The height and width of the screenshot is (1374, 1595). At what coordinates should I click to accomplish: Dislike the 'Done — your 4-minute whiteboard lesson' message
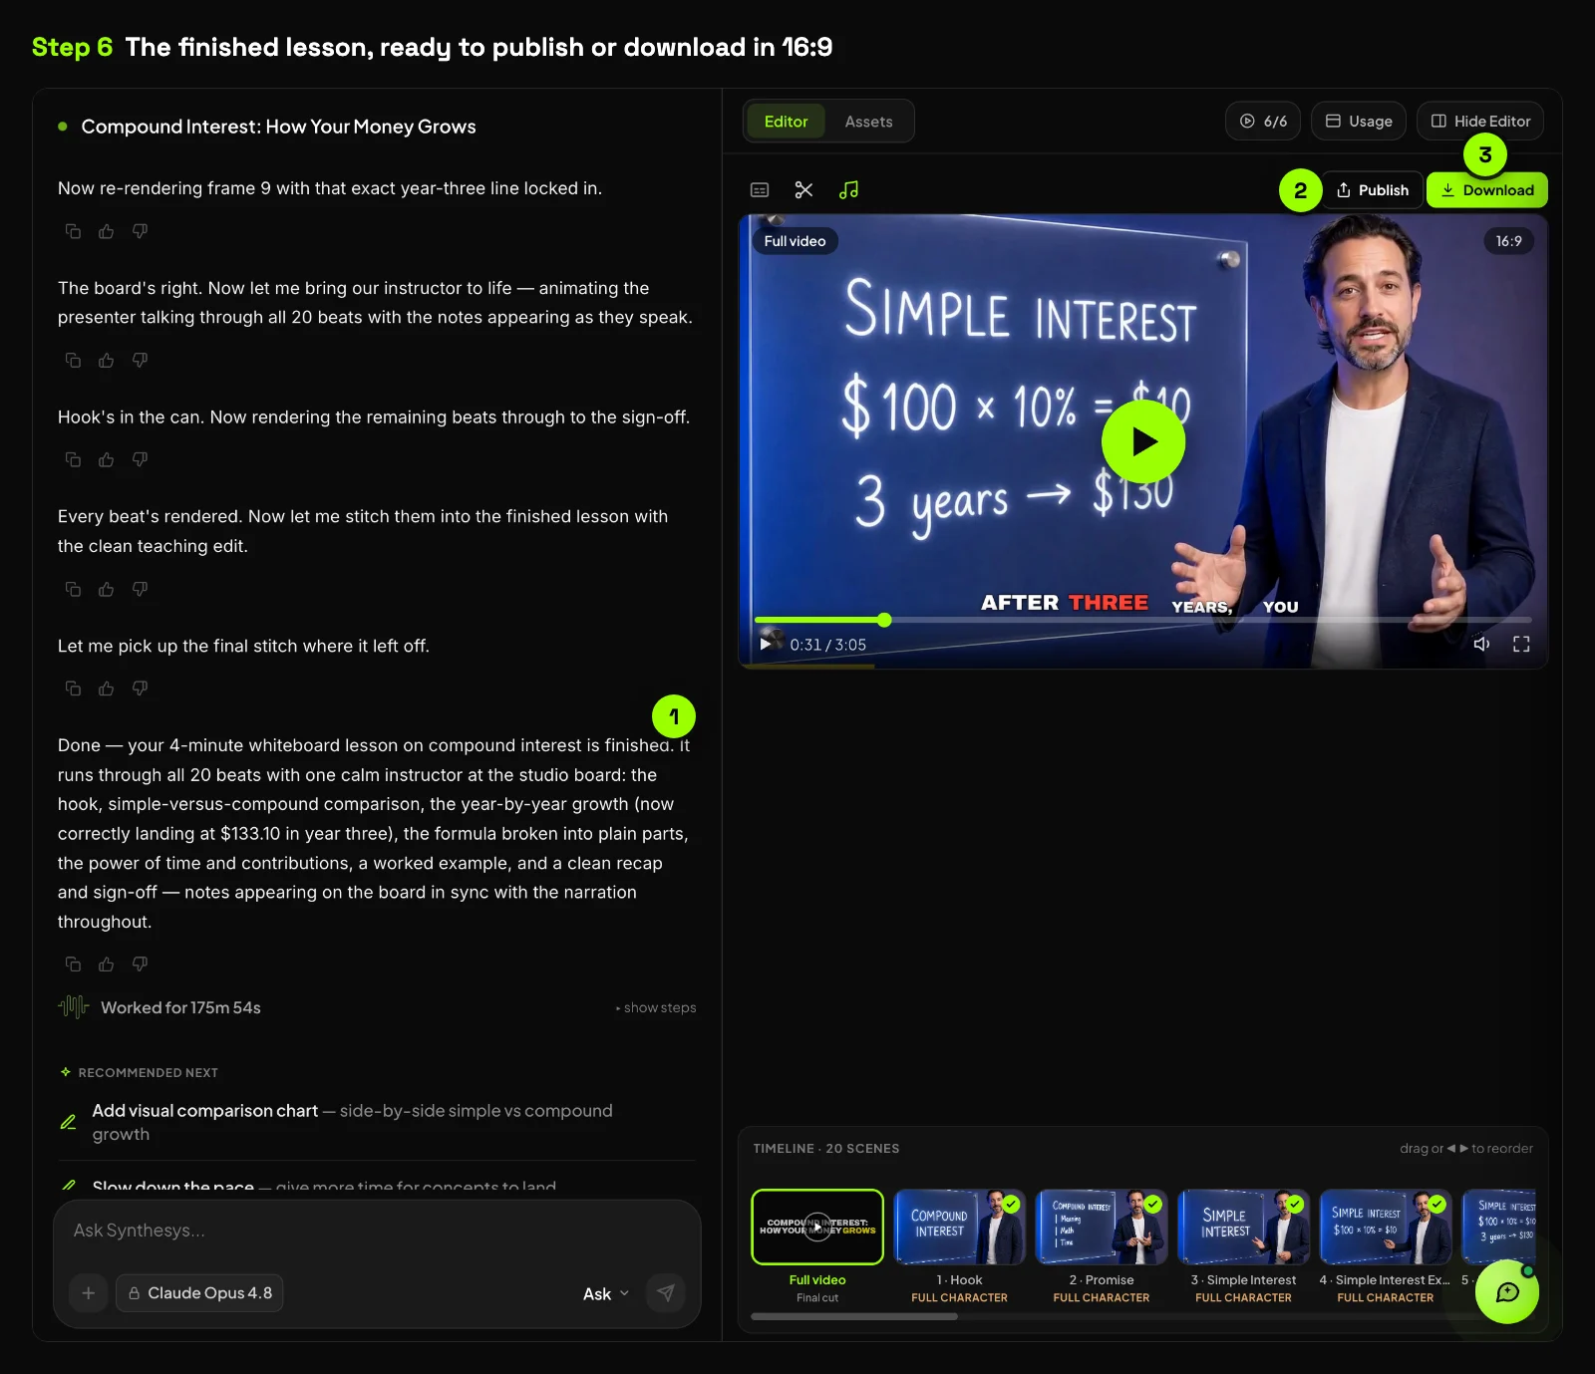tap(140, 963)
